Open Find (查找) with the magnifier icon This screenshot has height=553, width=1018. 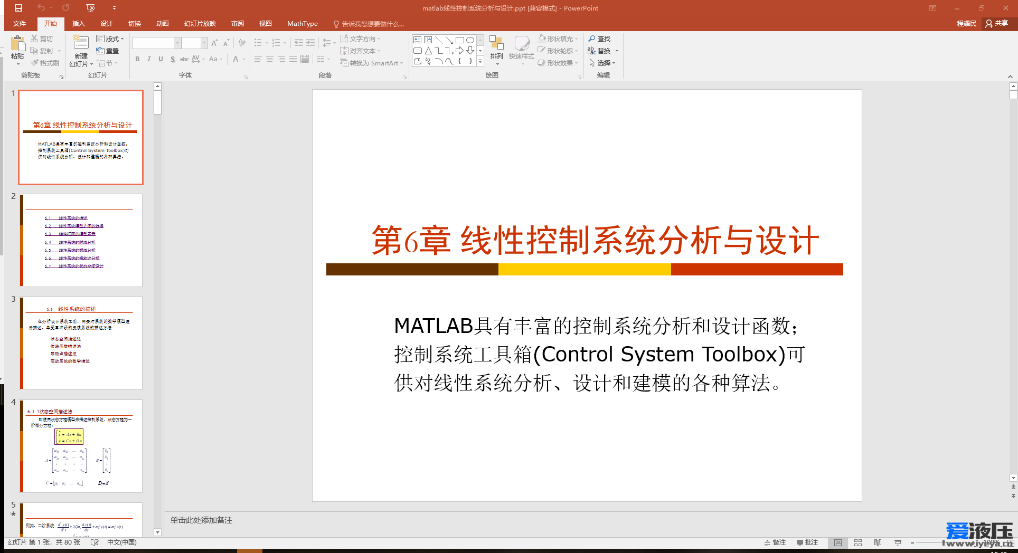(599, 39)
